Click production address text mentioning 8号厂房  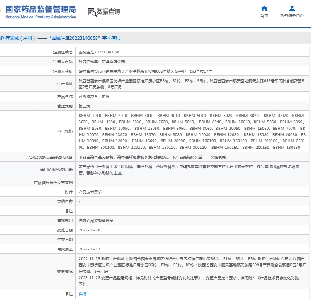click(191, 84)
